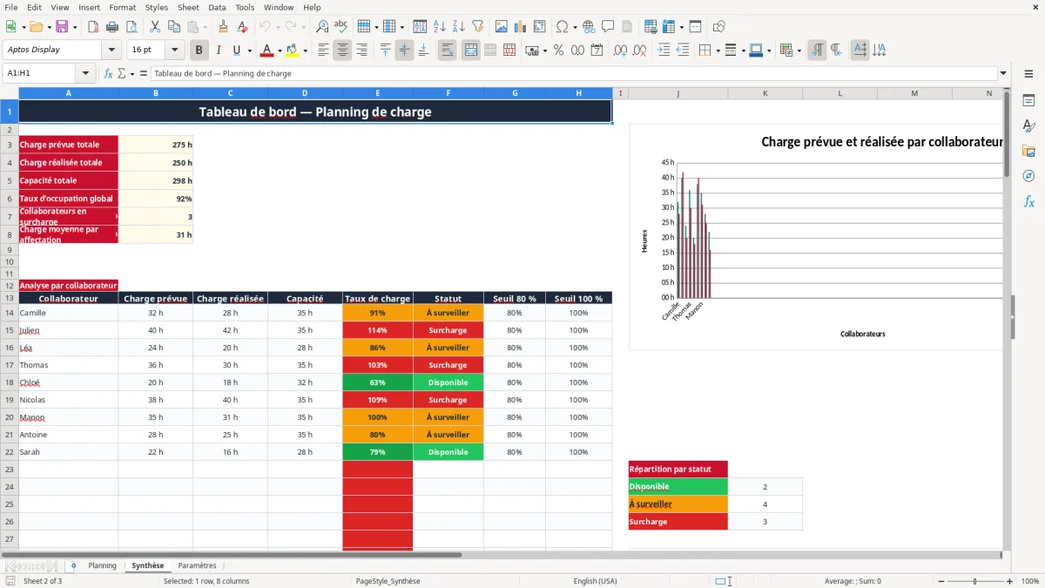Add a new sheet
Viewport: 1045px width, 588px height.
pos(73,565)
